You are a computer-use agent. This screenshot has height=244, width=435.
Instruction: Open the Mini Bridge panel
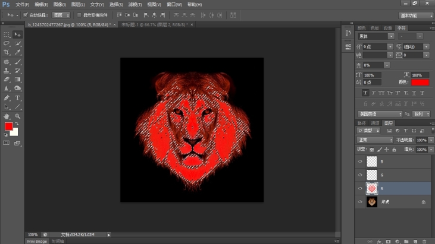pyautogui.click(x=37, y=241)
